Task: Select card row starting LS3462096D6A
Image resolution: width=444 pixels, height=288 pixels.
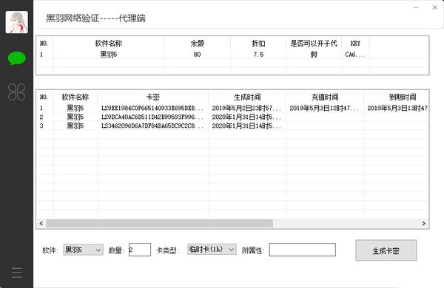Action: 232,126
